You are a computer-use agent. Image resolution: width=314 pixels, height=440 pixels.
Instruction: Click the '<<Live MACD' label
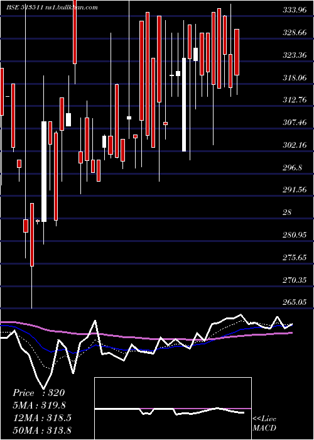pyautogui.click(x=264, y=424)
